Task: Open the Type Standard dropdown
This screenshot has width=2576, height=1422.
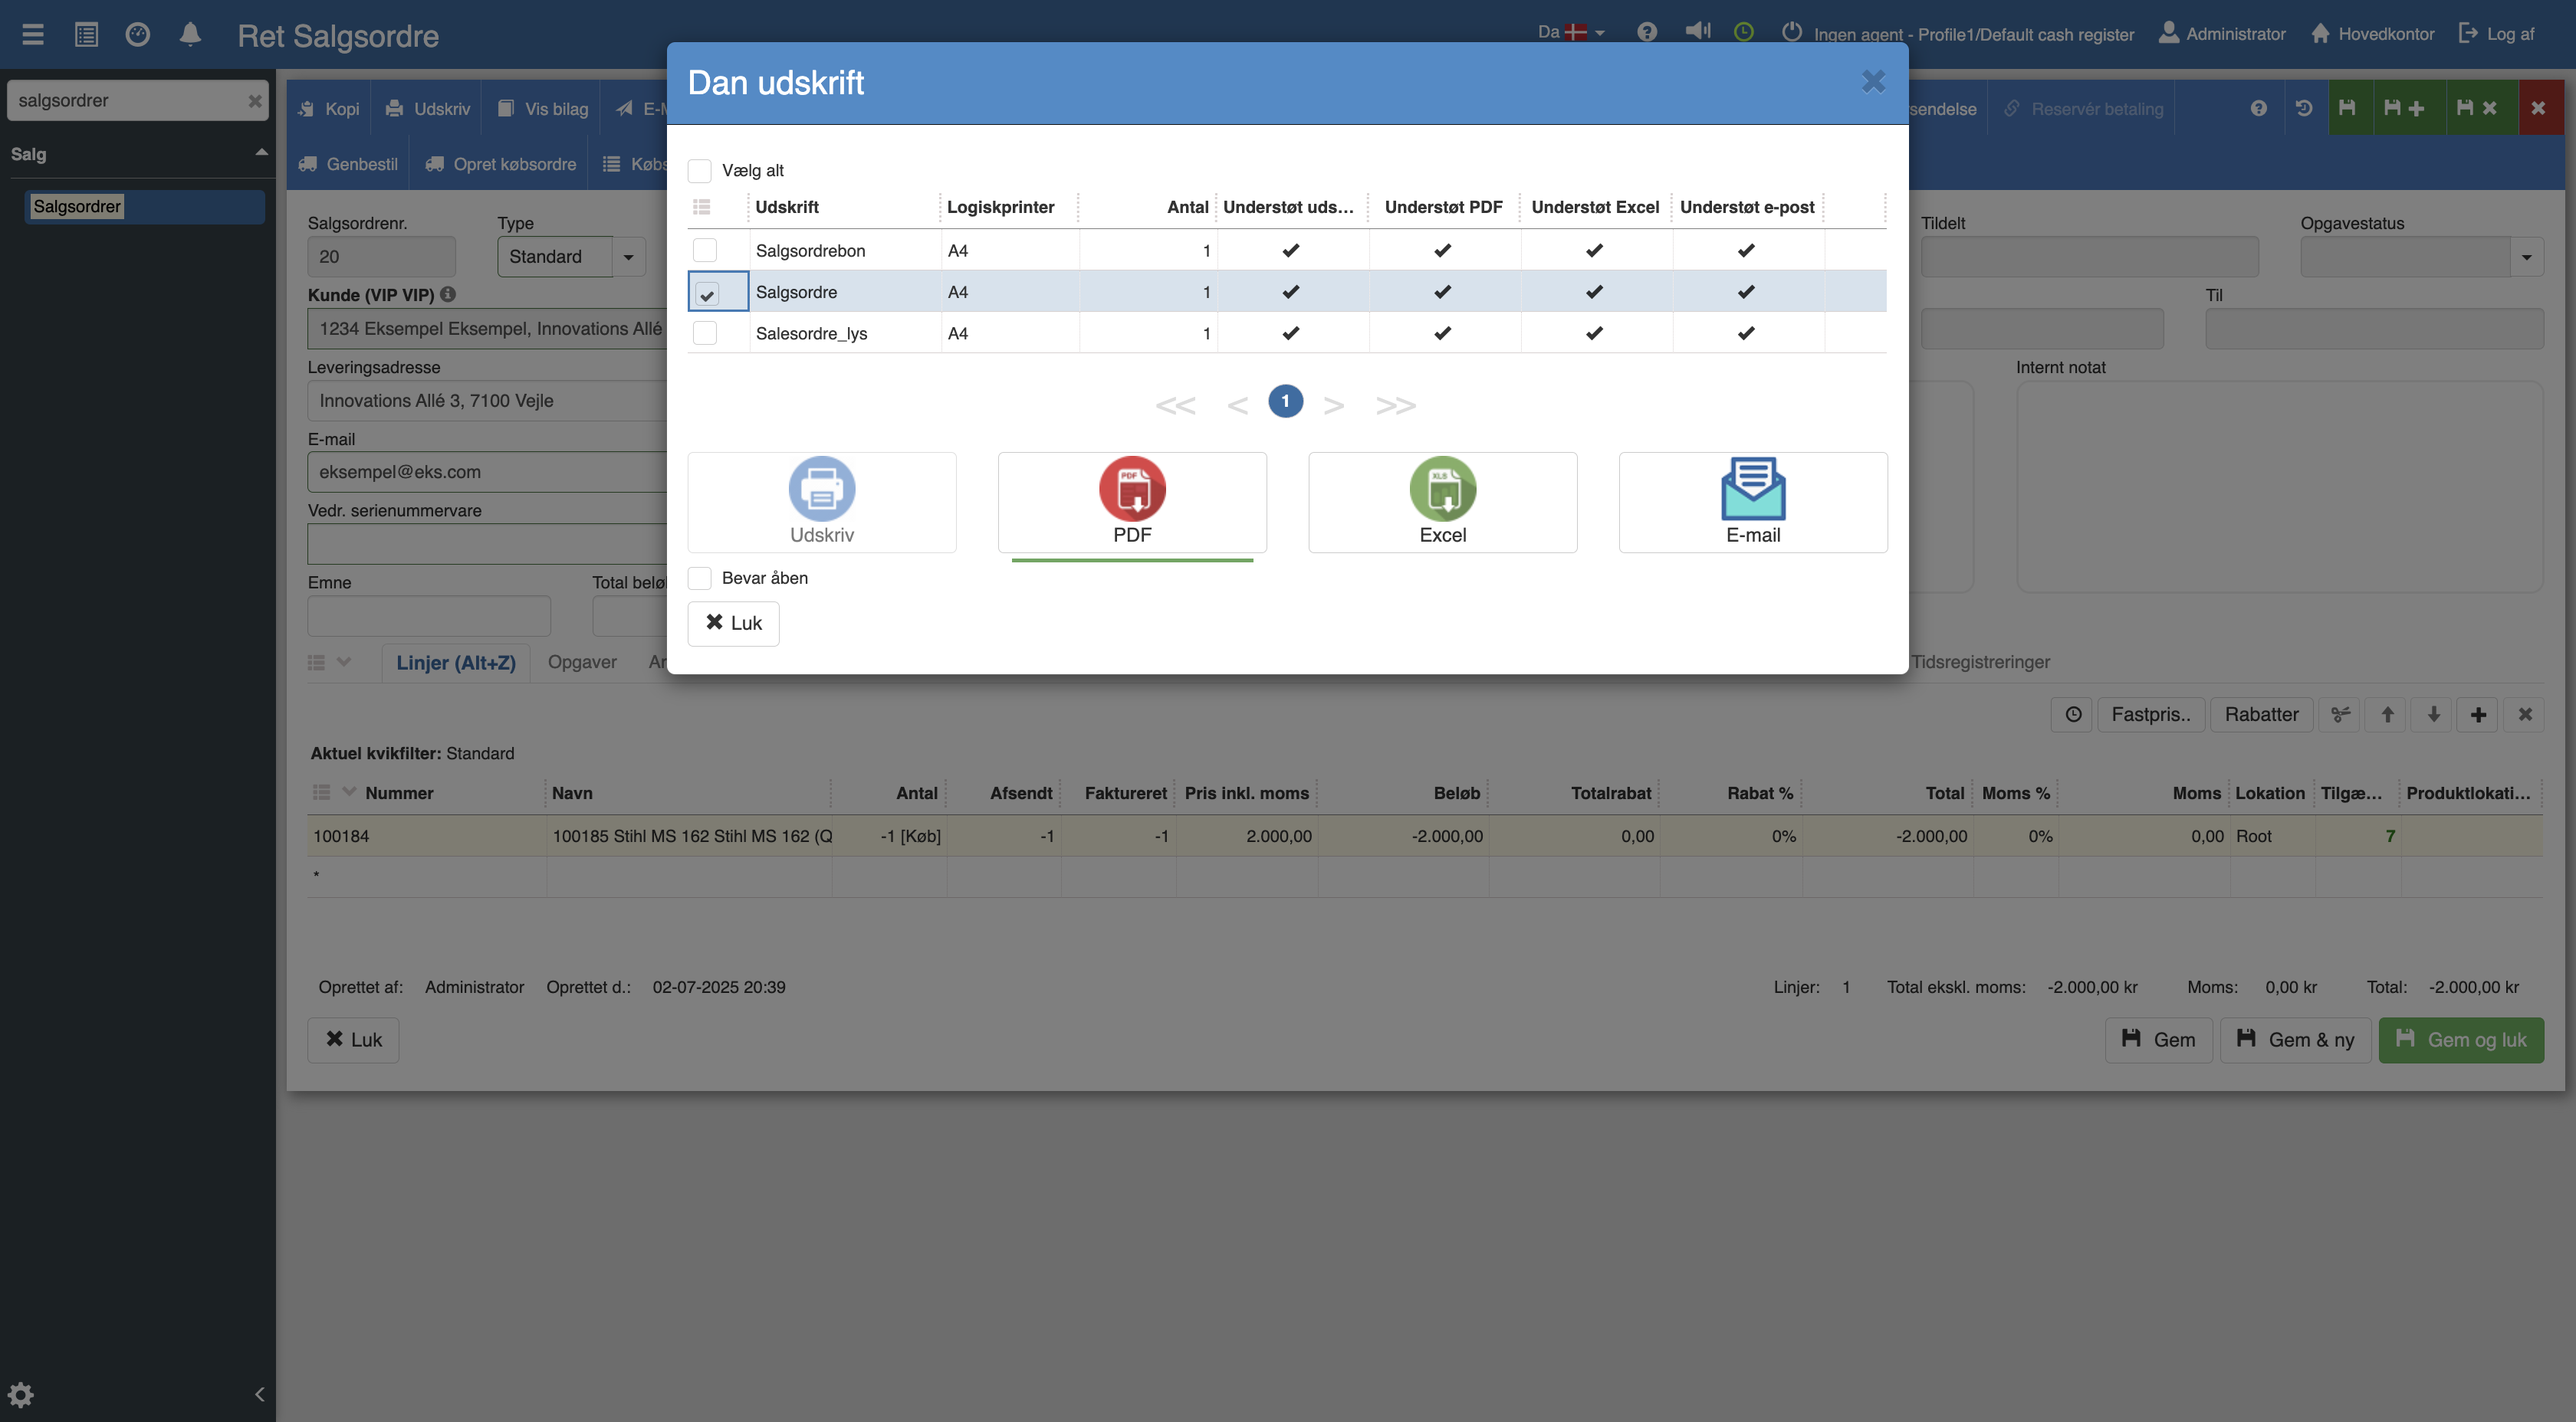Action: [628, 257]
